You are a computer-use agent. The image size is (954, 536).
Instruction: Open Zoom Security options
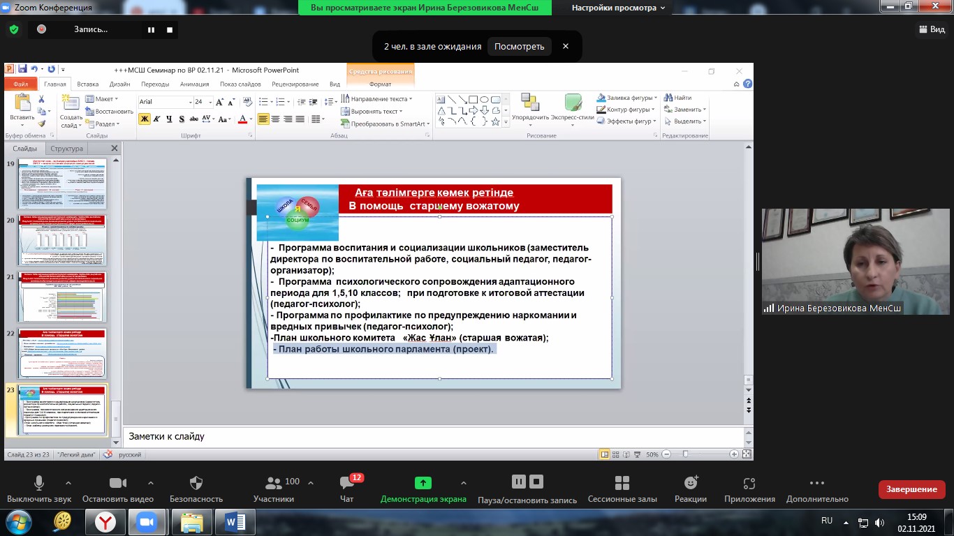(x=196, y=484)
